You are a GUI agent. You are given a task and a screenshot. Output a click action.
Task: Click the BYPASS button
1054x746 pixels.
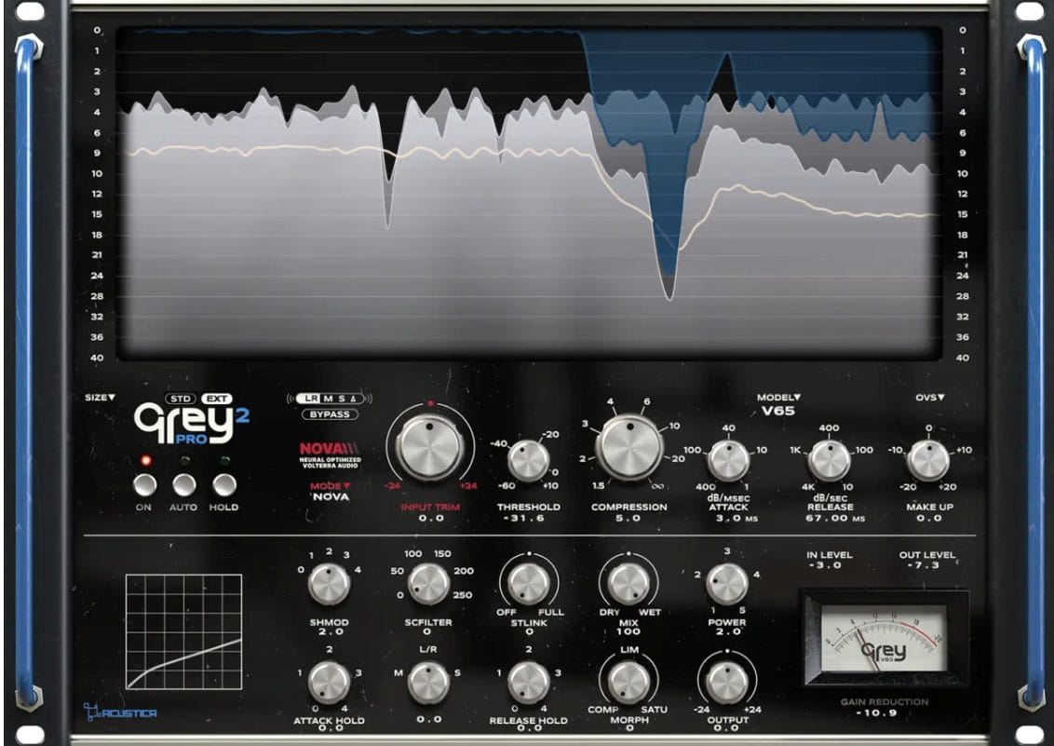(x=330, y=414)
